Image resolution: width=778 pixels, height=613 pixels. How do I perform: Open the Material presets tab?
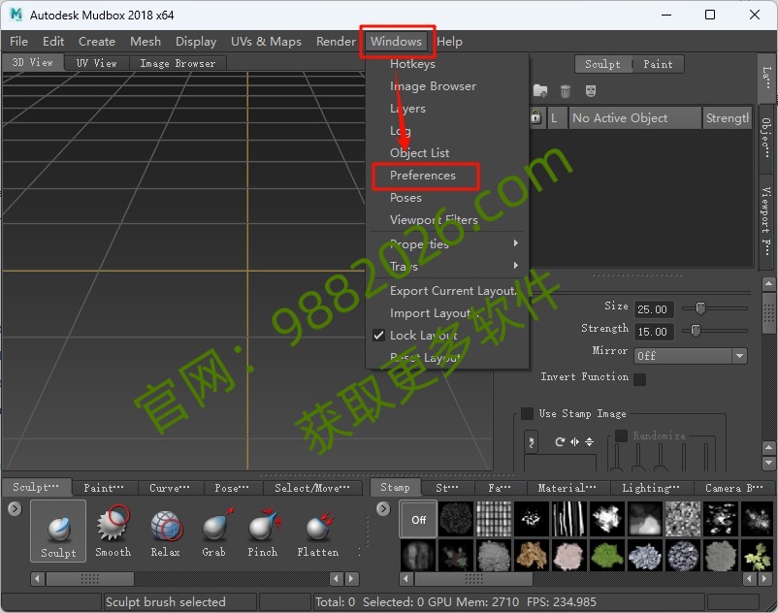[x=567, y=488]
